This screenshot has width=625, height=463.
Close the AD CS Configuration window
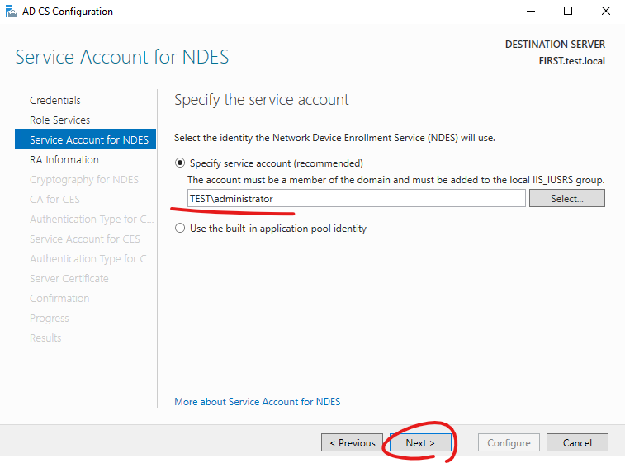(605, 12)
